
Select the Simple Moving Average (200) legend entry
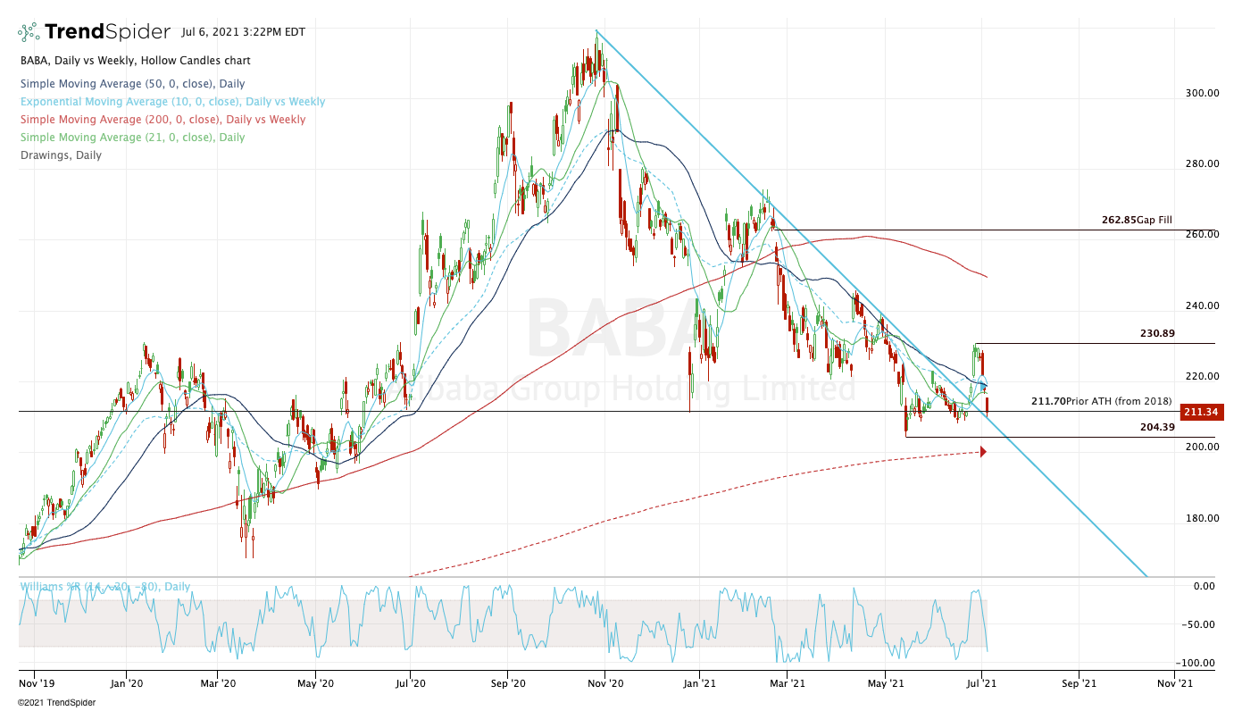point(162,120)
